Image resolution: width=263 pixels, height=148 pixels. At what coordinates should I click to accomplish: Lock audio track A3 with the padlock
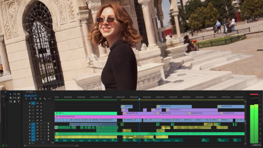pyautogui.click(x=30, y=130)
